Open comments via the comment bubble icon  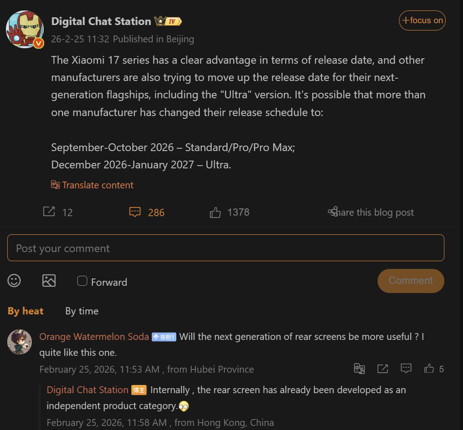(135, 212)
